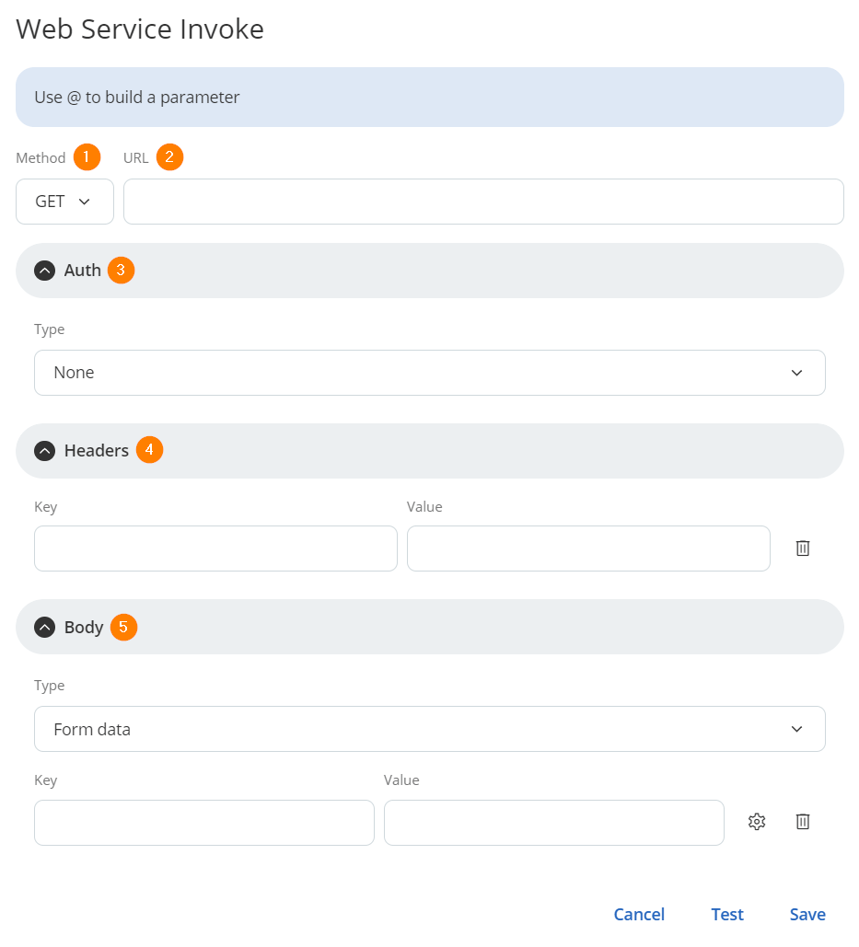
Task: Click the orange badge numbered 3
Action: pyautogui.click(x=121, y=271)
